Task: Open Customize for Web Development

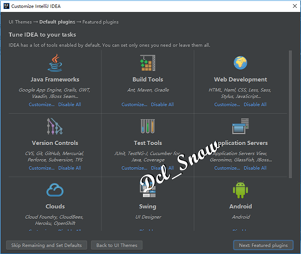Action: coord(227,104)
